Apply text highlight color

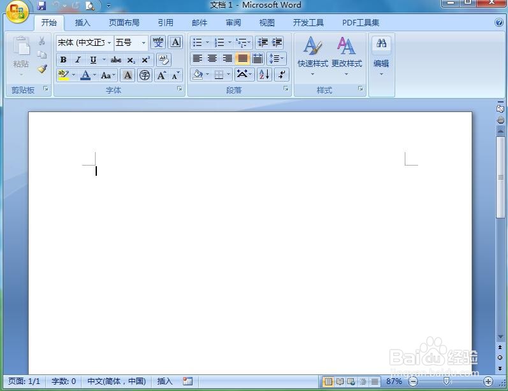tap(64, 75)
